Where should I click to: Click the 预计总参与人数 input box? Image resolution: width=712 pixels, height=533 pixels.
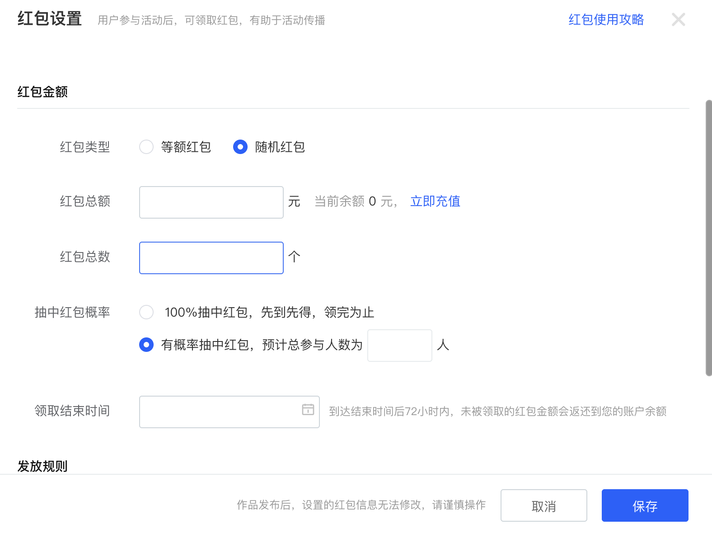[399, 346]
